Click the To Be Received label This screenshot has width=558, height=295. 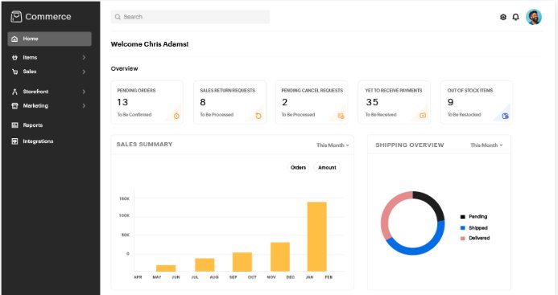pyautogui.click(x=381, y=115)
